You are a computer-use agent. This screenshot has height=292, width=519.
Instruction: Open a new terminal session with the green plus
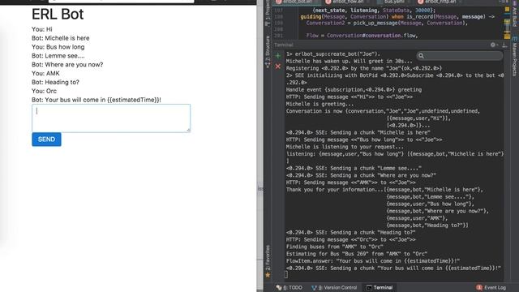click(277, 56)
